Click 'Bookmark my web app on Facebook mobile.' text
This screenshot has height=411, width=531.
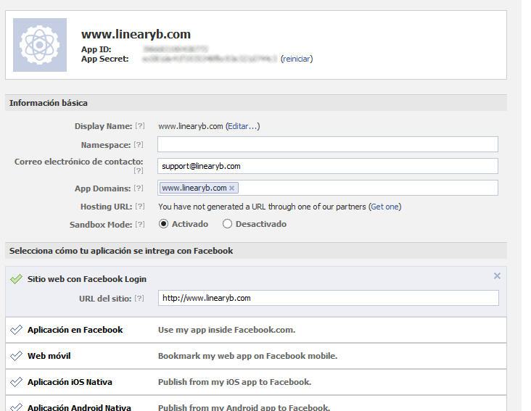[x=247, y=356]
